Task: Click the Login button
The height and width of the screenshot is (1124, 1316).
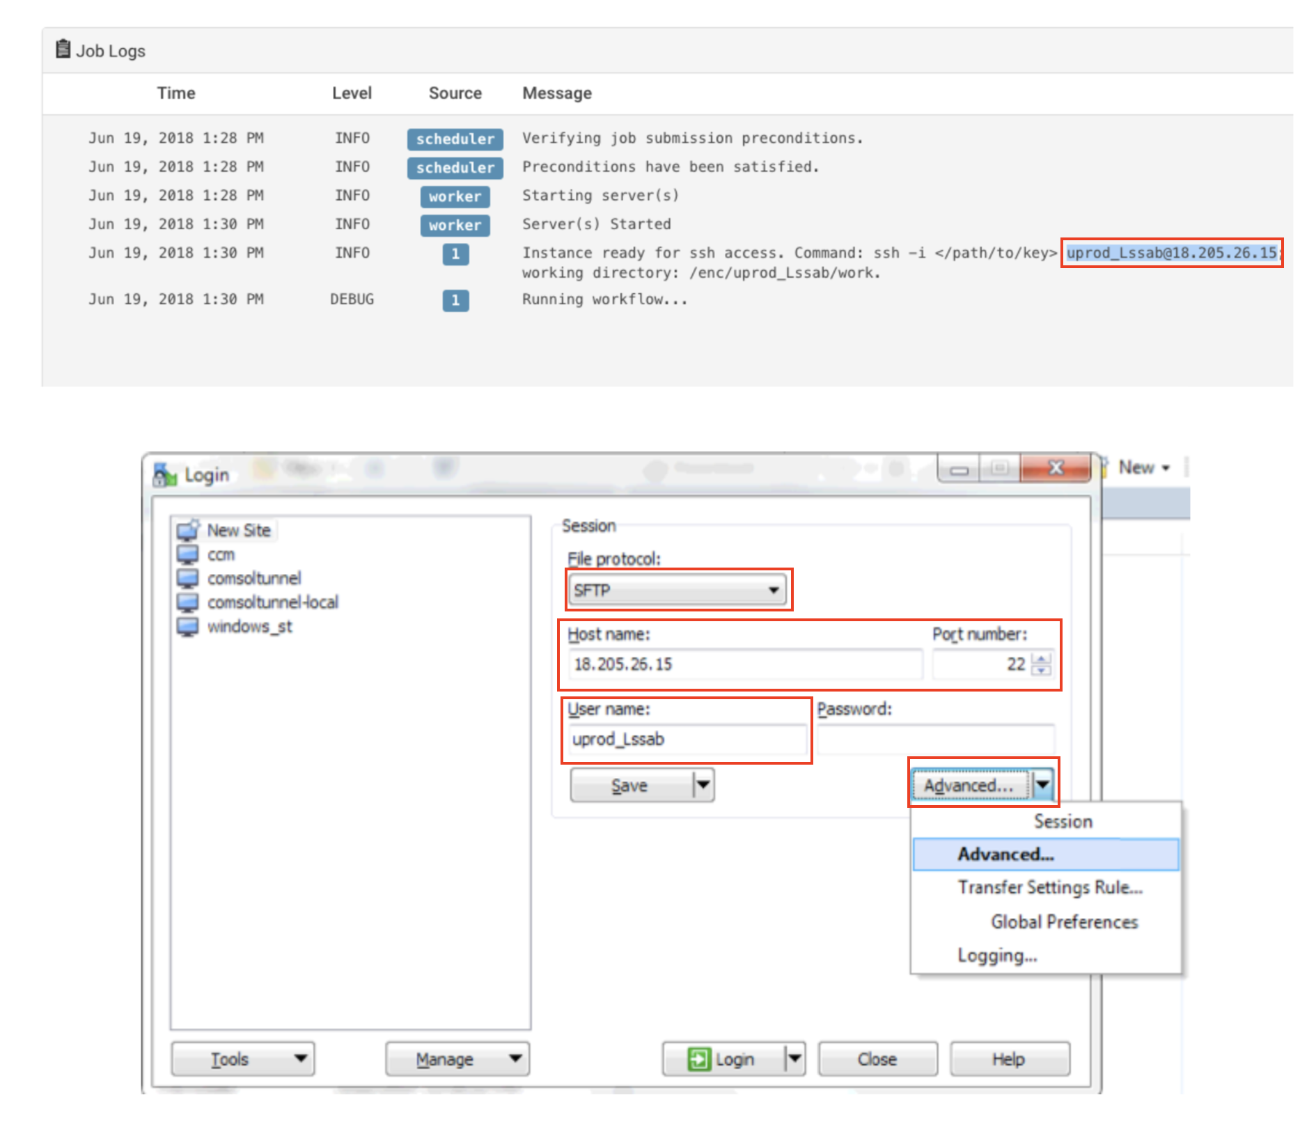Action: [x=723, y=1059]
